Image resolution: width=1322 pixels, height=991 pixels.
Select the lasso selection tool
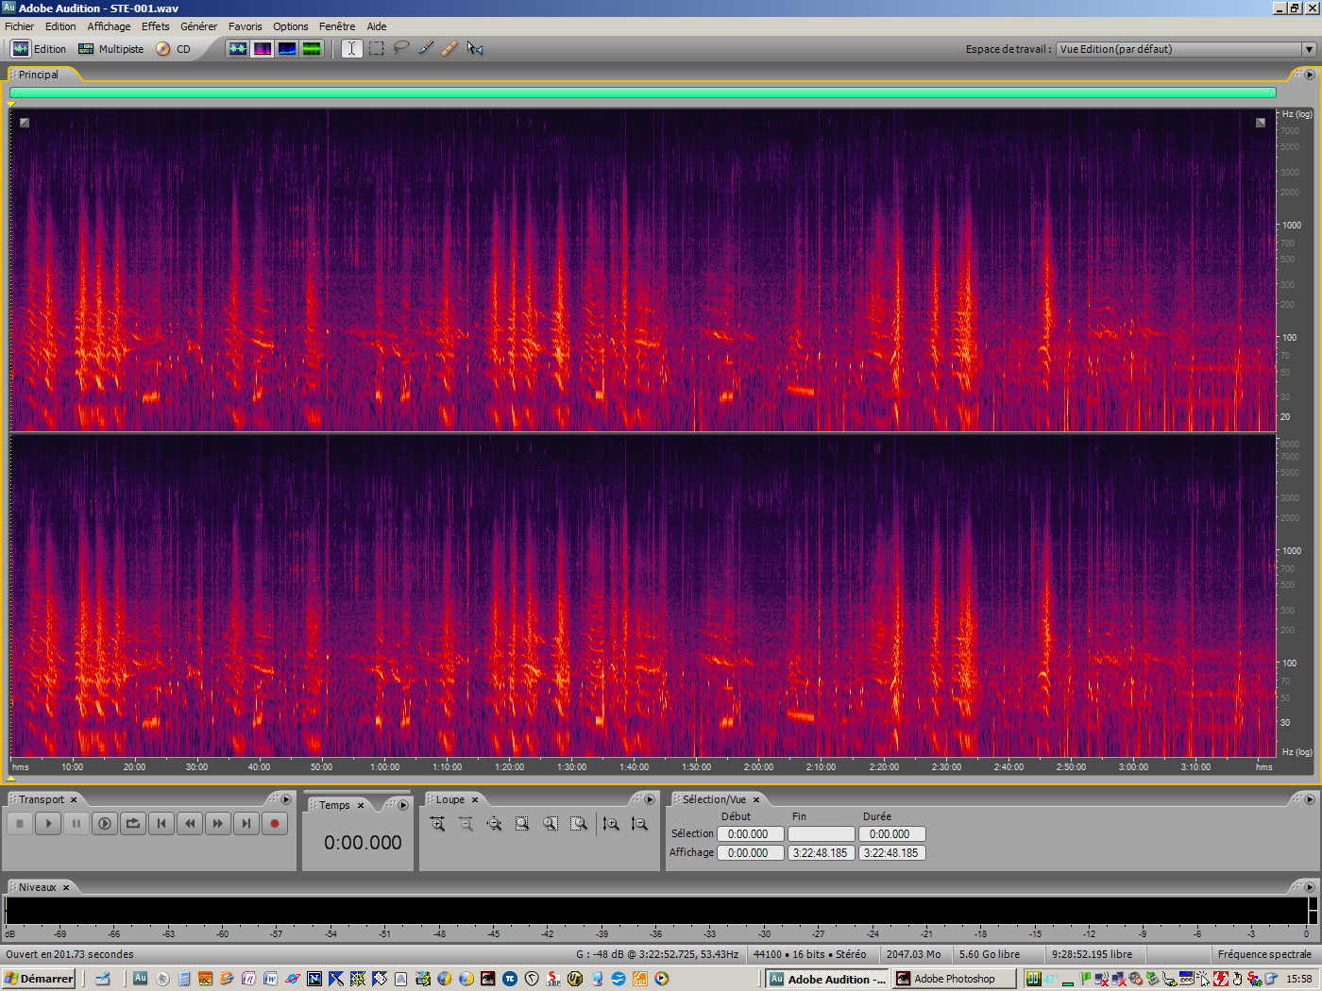[x=400, y=48]
